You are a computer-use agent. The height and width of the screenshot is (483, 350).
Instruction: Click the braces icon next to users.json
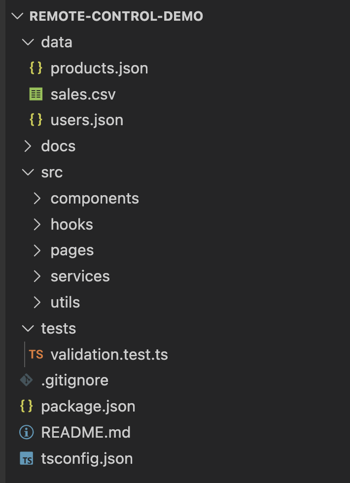pyautogui.click(x=36, y=120)
